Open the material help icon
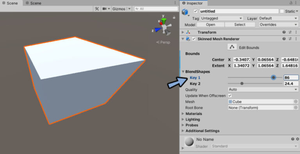Viewport: 300px width, 154px height. tap(292, 139)
